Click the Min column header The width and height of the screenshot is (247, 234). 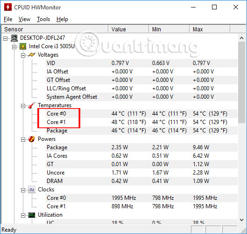coord(169,29)
